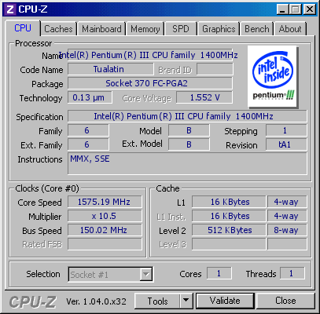The height and width of the screenshot is (314, 320).
Task: Click the Technology value 0.13 µm
Action: point(90,97)
